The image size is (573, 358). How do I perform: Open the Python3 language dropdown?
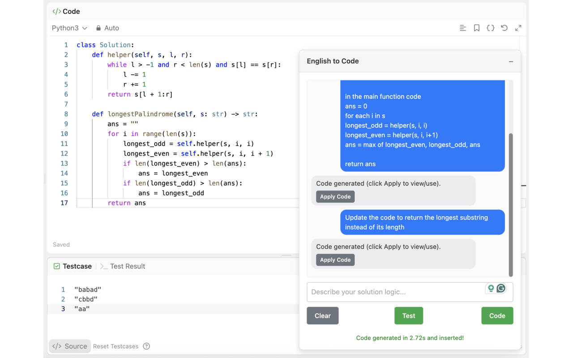tap(69, 28)
